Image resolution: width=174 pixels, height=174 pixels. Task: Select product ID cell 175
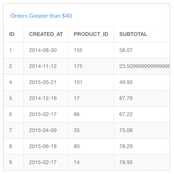[78, 66]
